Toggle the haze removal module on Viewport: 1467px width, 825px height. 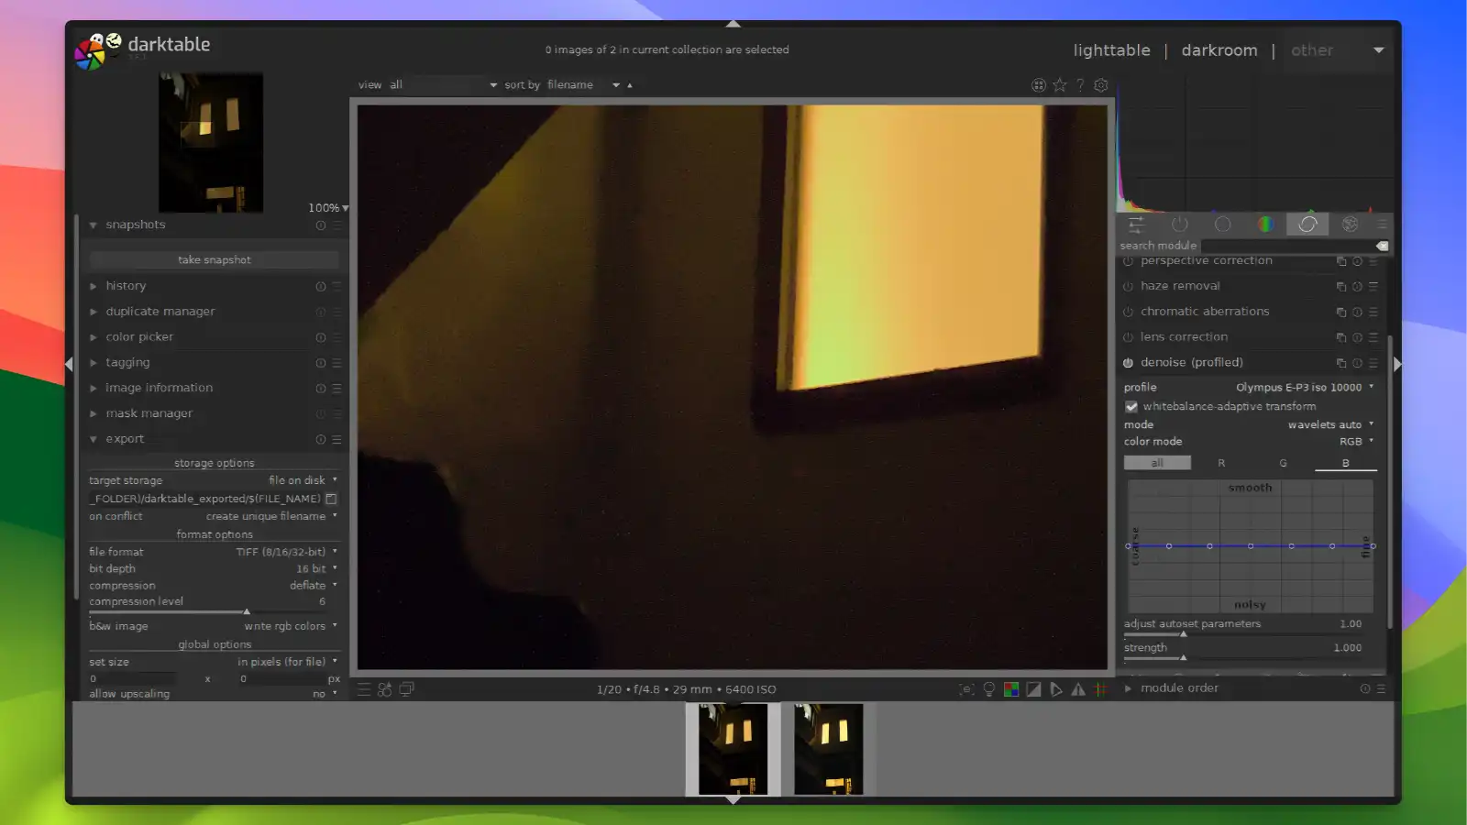coord(1128,286)
